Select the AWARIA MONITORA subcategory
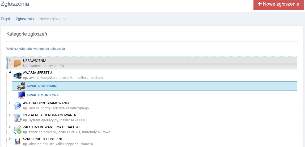This screenshot has height=147, width=305. coord(43,95)
